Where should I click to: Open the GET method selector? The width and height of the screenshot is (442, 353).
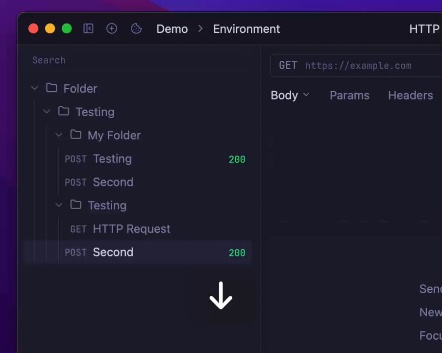pos(288,65)
